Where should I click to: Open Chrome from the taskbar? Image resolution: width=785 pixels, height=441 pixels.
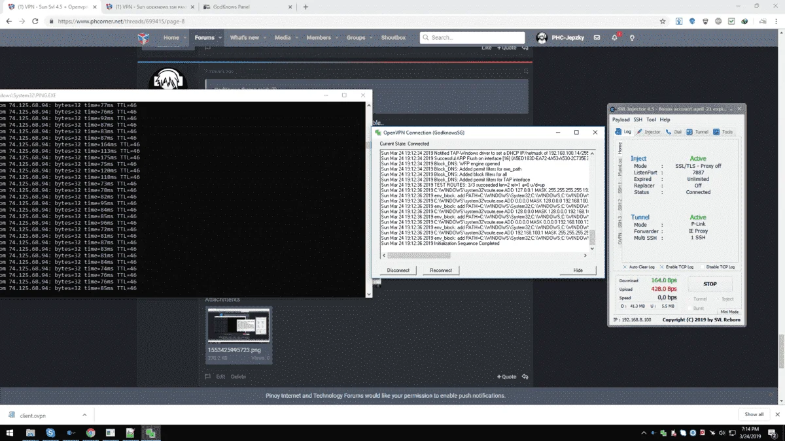click(91, 433)
